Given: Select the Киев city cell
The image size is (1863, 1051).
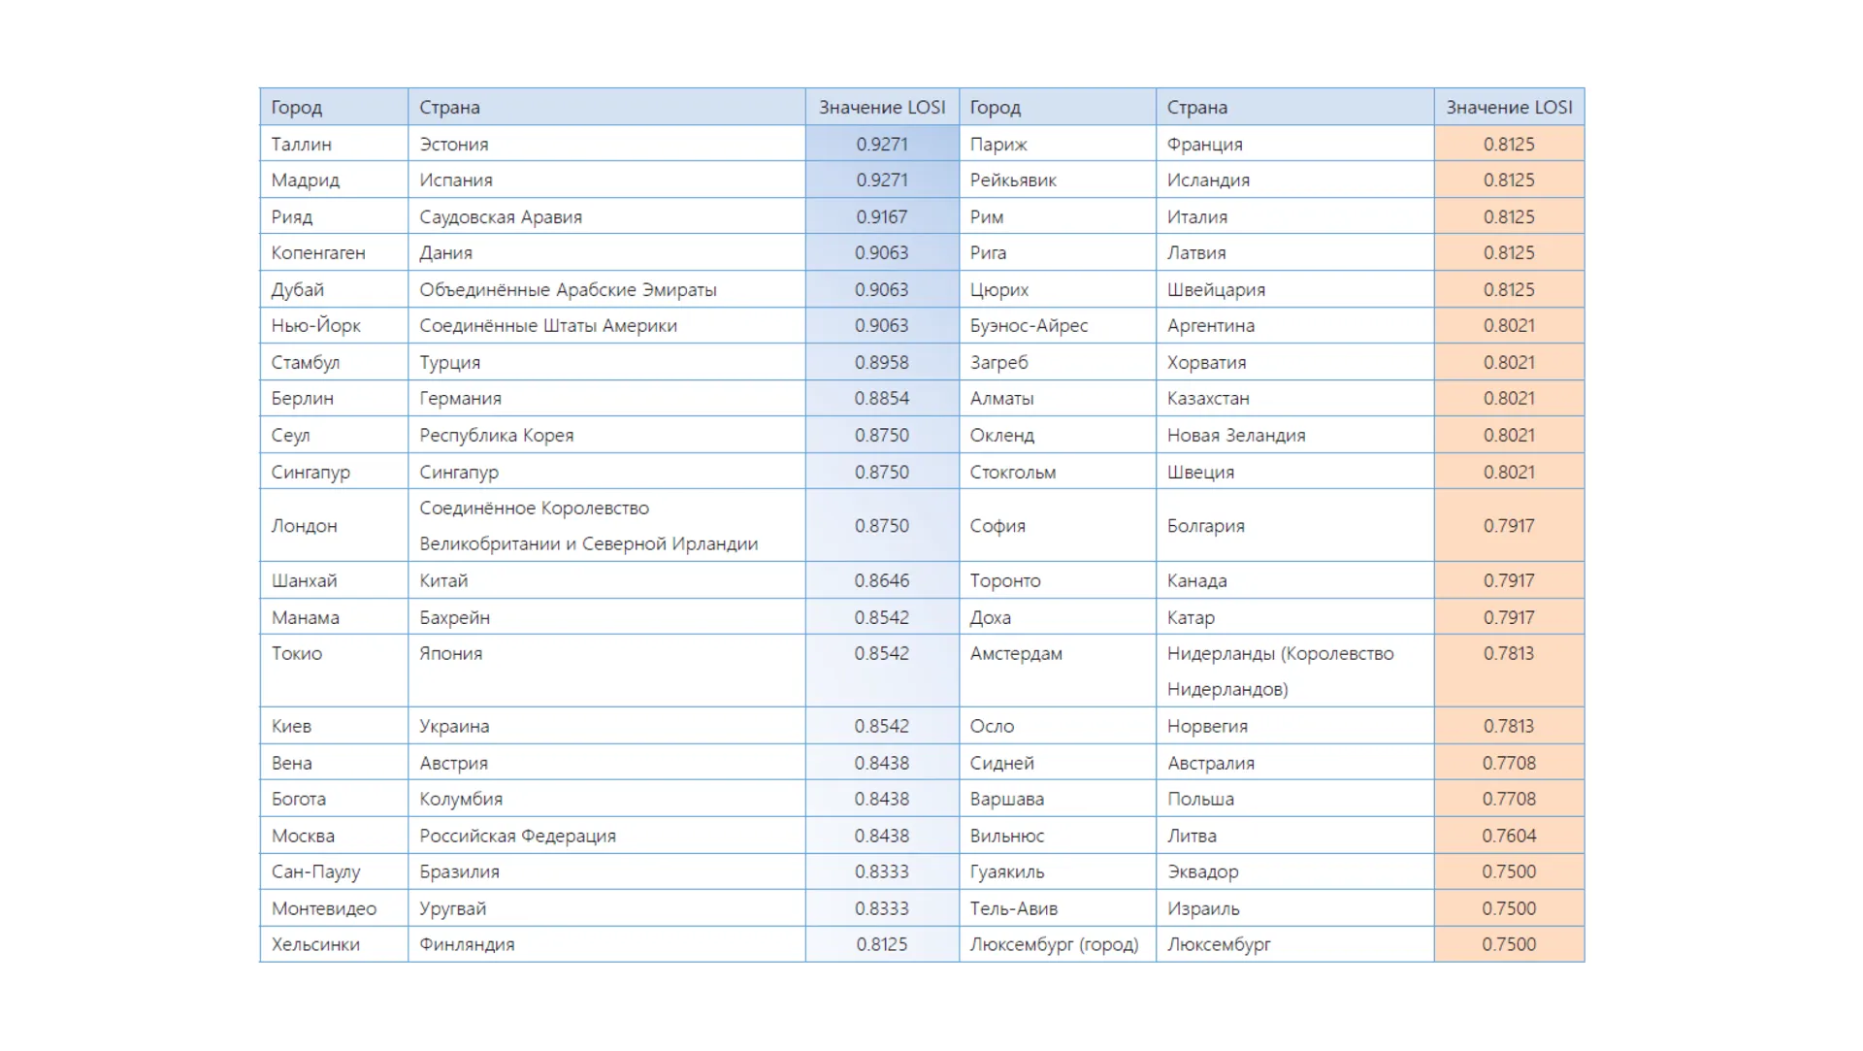Looking at the screenshot, I should click(334, 726).
